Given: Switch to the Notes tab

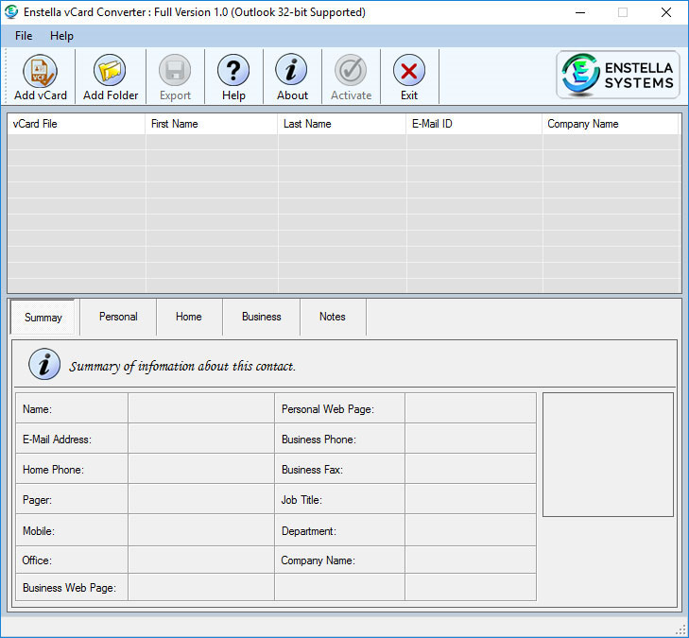Looking at the screenshot, I should click(x=332, y=317).
